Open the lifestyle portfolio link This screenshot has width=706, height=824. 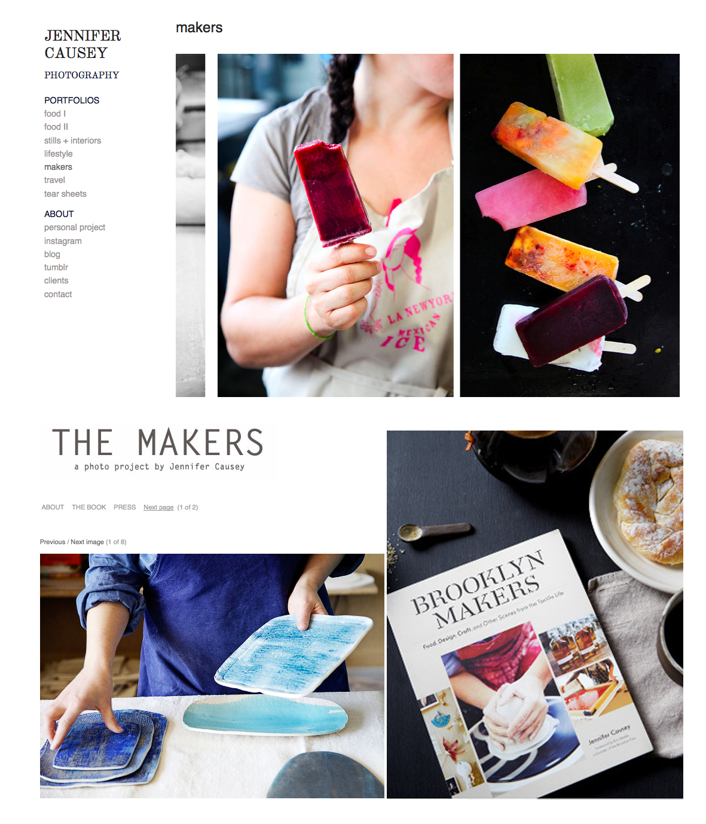click(58, 154)
